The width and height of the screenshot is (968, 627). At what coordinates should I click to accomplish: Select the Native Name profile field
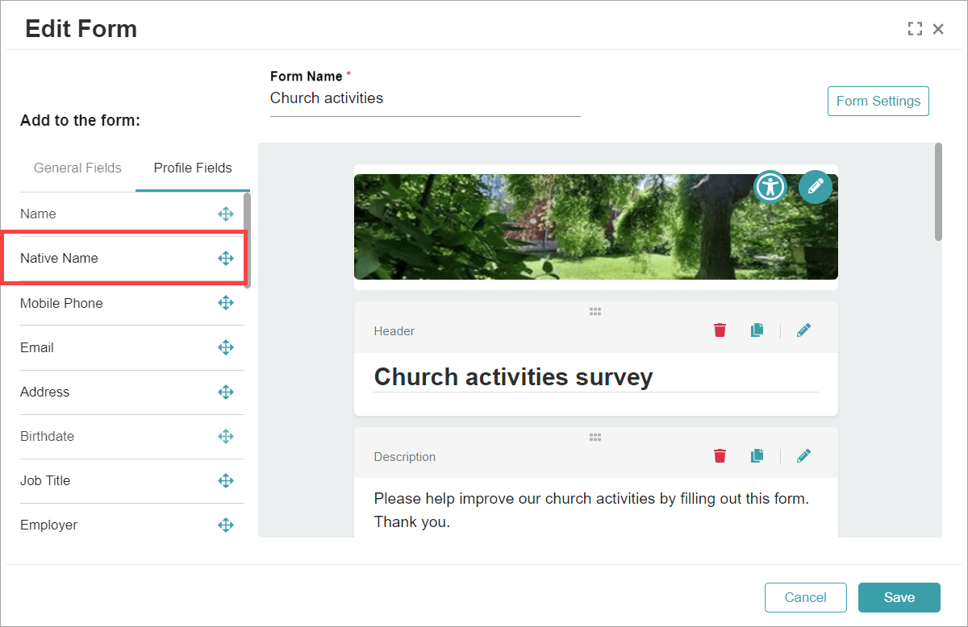point(131,259)
